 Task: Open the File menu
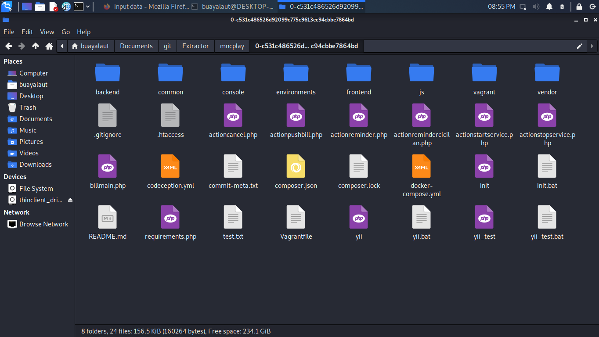(9, 32)
